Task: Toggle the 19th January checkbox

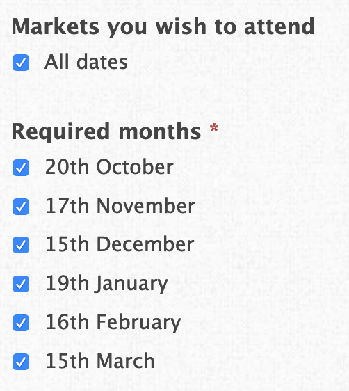Action: (x=21, y=284)
